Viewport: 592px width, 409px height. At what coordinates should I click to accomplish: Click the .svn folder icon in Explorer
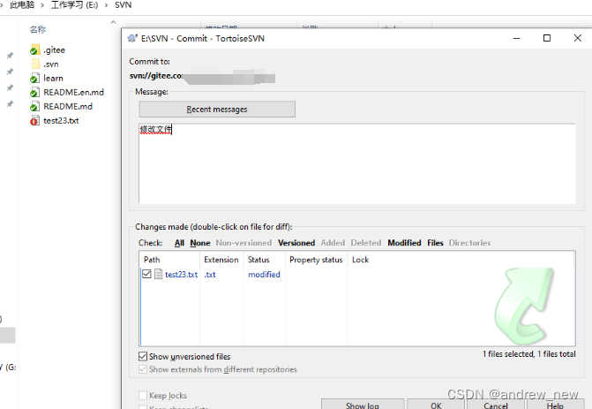[35, 64]
